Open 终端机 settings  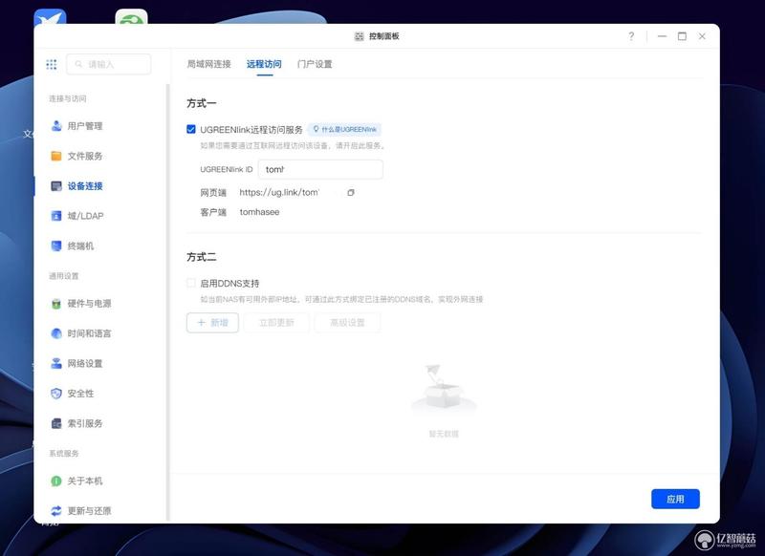pyautogui.click(x=73, y=246)
